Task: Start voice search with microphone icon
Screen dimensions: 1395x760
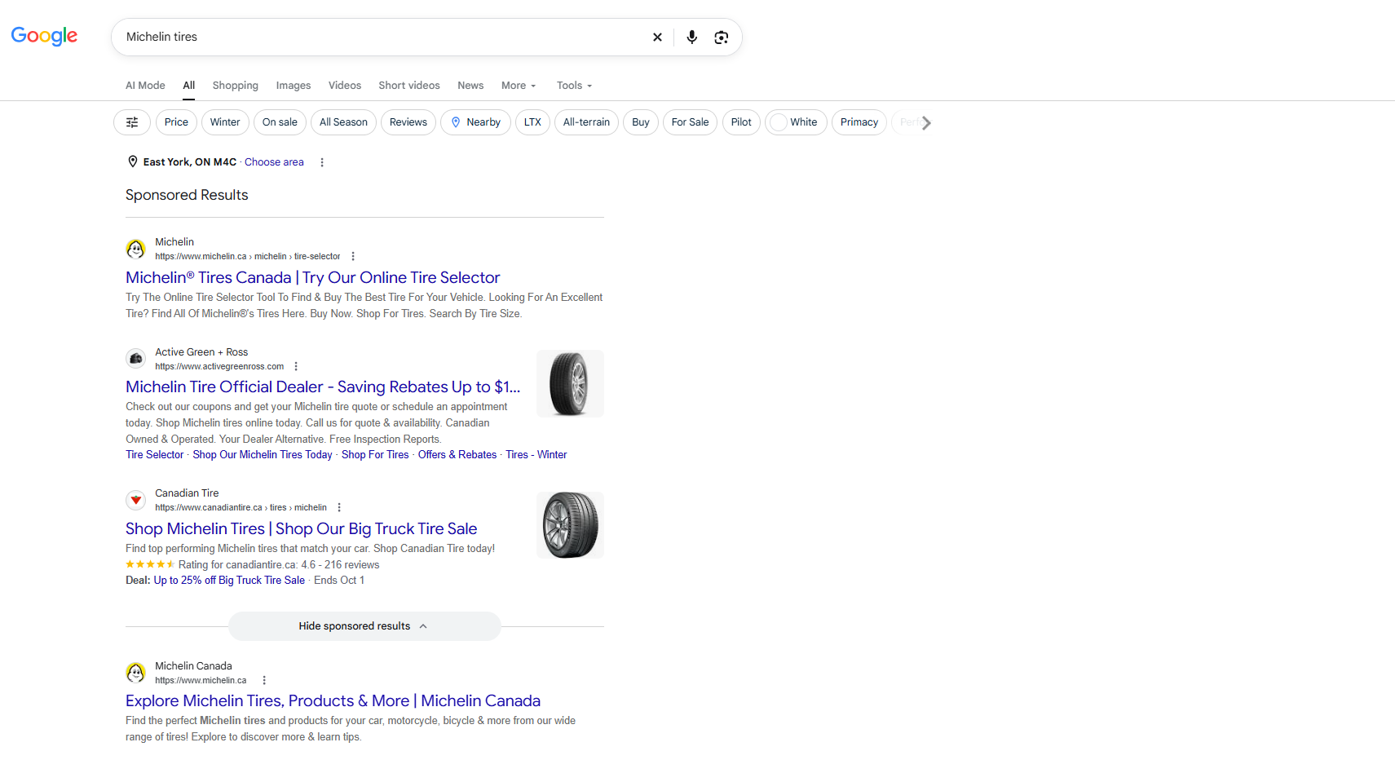Action: 691,38
